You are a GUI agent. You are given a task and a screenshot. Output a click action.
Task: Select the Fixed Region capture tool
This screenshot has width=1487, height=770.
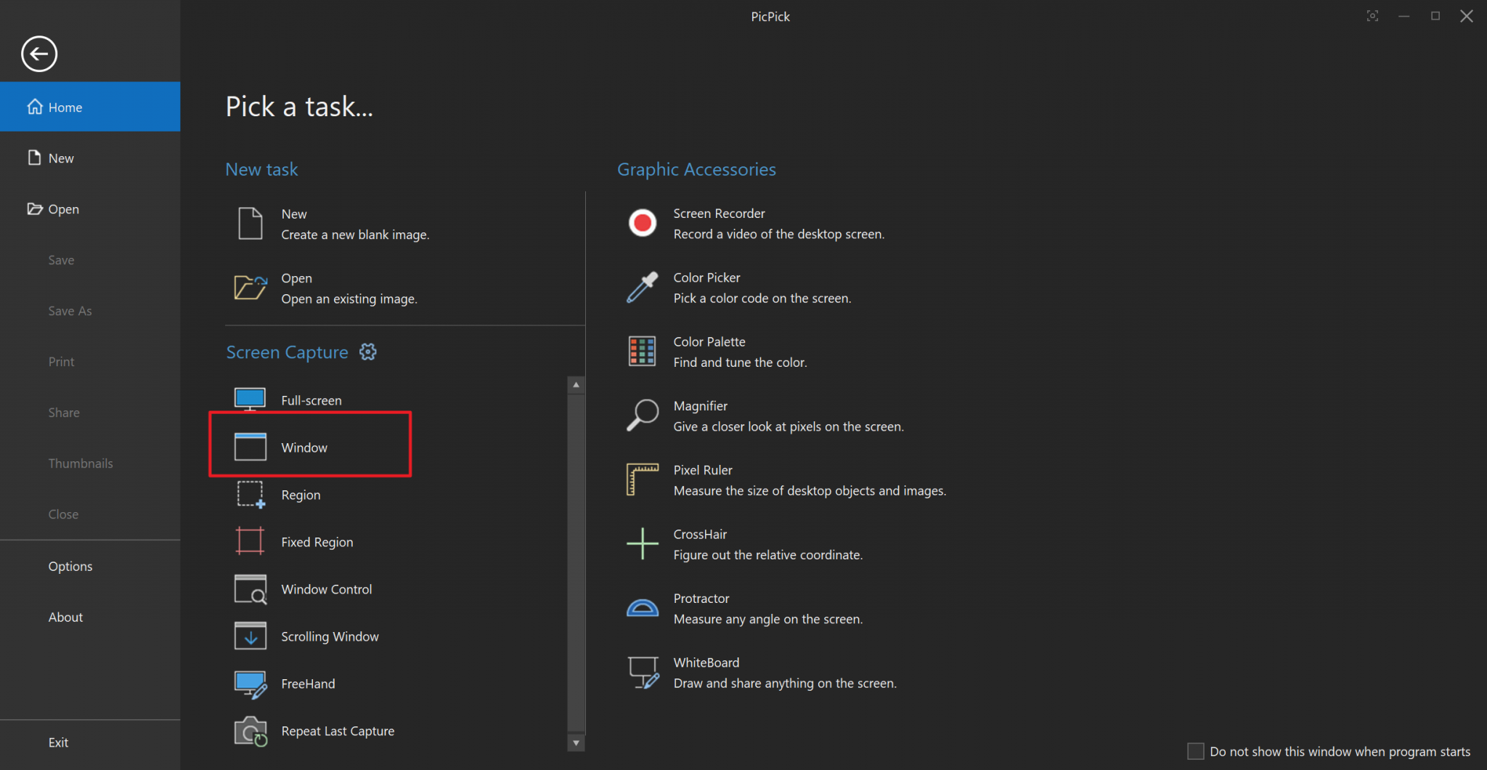pyautogui.click(x=317, y=541)
